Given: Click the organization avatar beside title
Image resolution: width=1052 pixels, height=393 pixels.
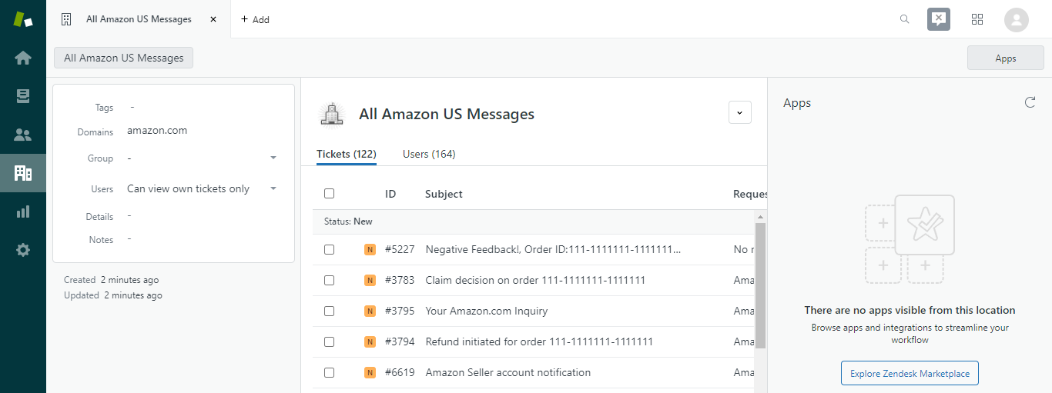Looking at the screenshot, I should [332, 114].
